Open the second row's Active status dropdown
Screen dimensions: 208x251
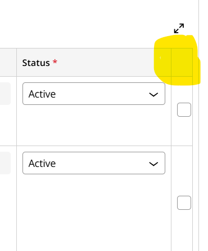94,163
